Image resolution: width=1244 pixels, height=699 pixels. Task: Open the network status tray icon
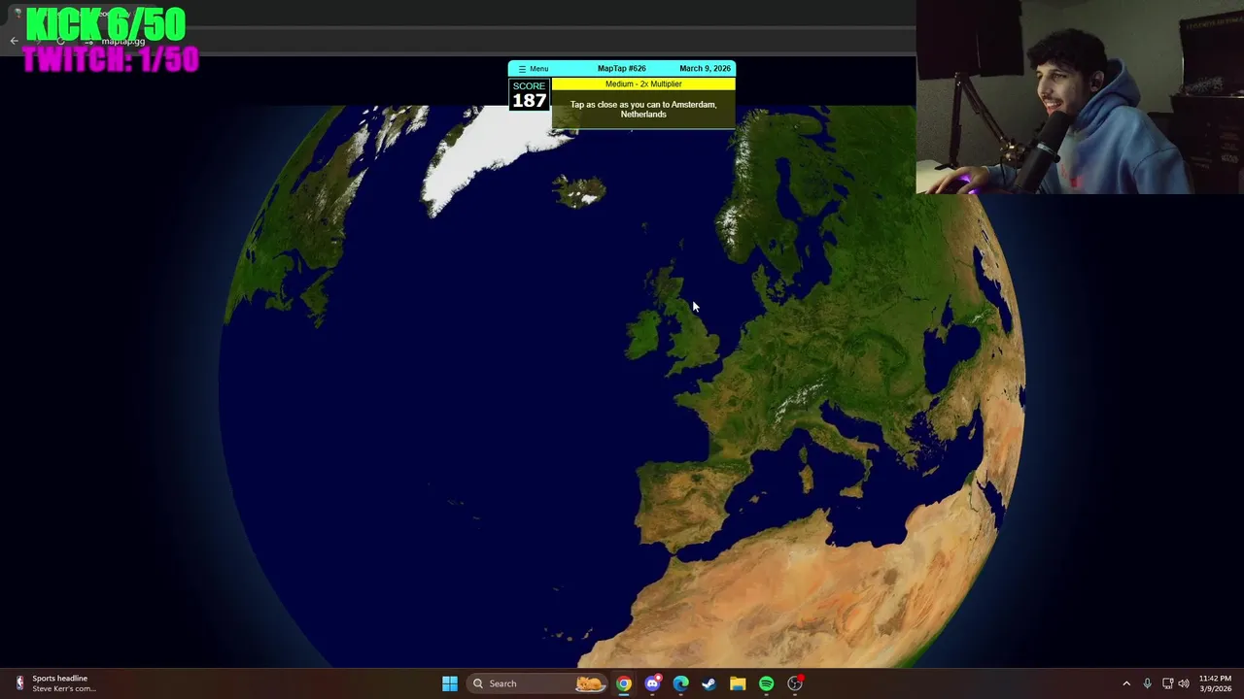coord(1167,683)
